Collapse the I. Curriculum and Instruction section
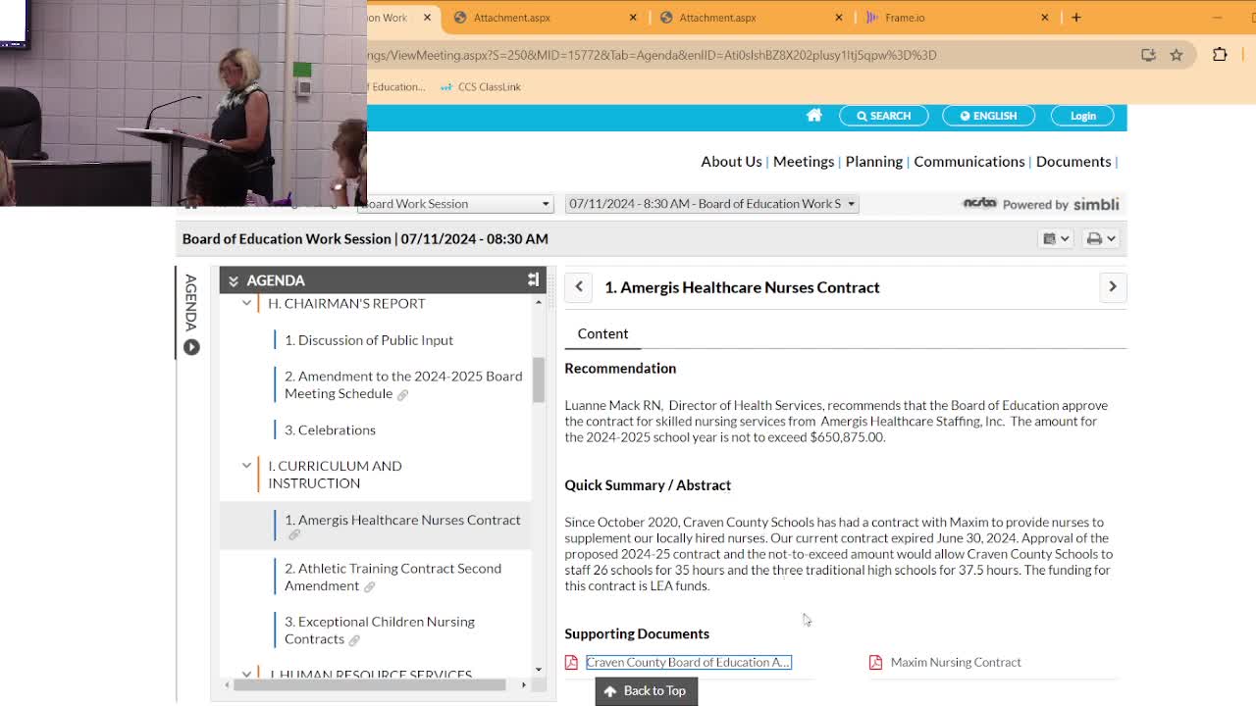The image size is (1256, 706). [x=246, y=466]
